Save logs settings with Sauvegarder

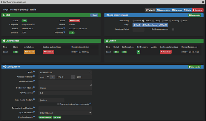click(195, 15)
